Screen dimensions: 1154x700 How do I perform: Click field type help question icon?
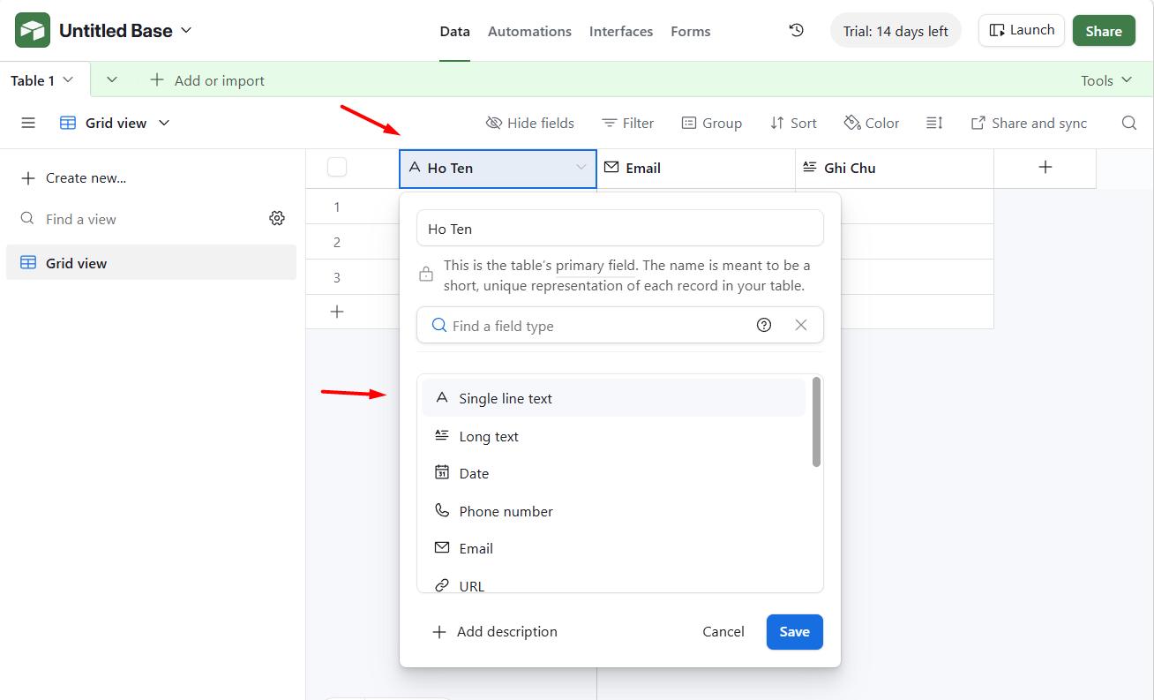click(x=764, y=325)
